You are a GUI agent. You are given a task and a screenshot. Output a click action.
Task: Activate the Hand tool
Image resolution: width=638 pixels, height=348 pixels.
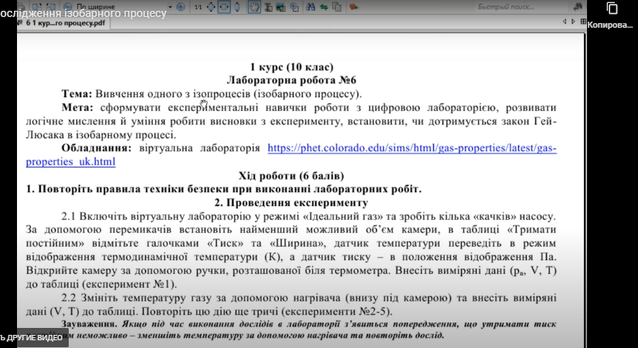click(x=254, y=6)
